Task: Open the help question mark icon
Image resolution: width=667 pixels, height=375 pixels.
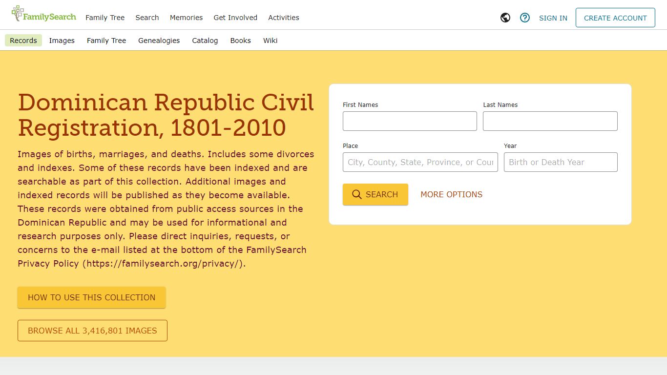Action: point(525,18)
